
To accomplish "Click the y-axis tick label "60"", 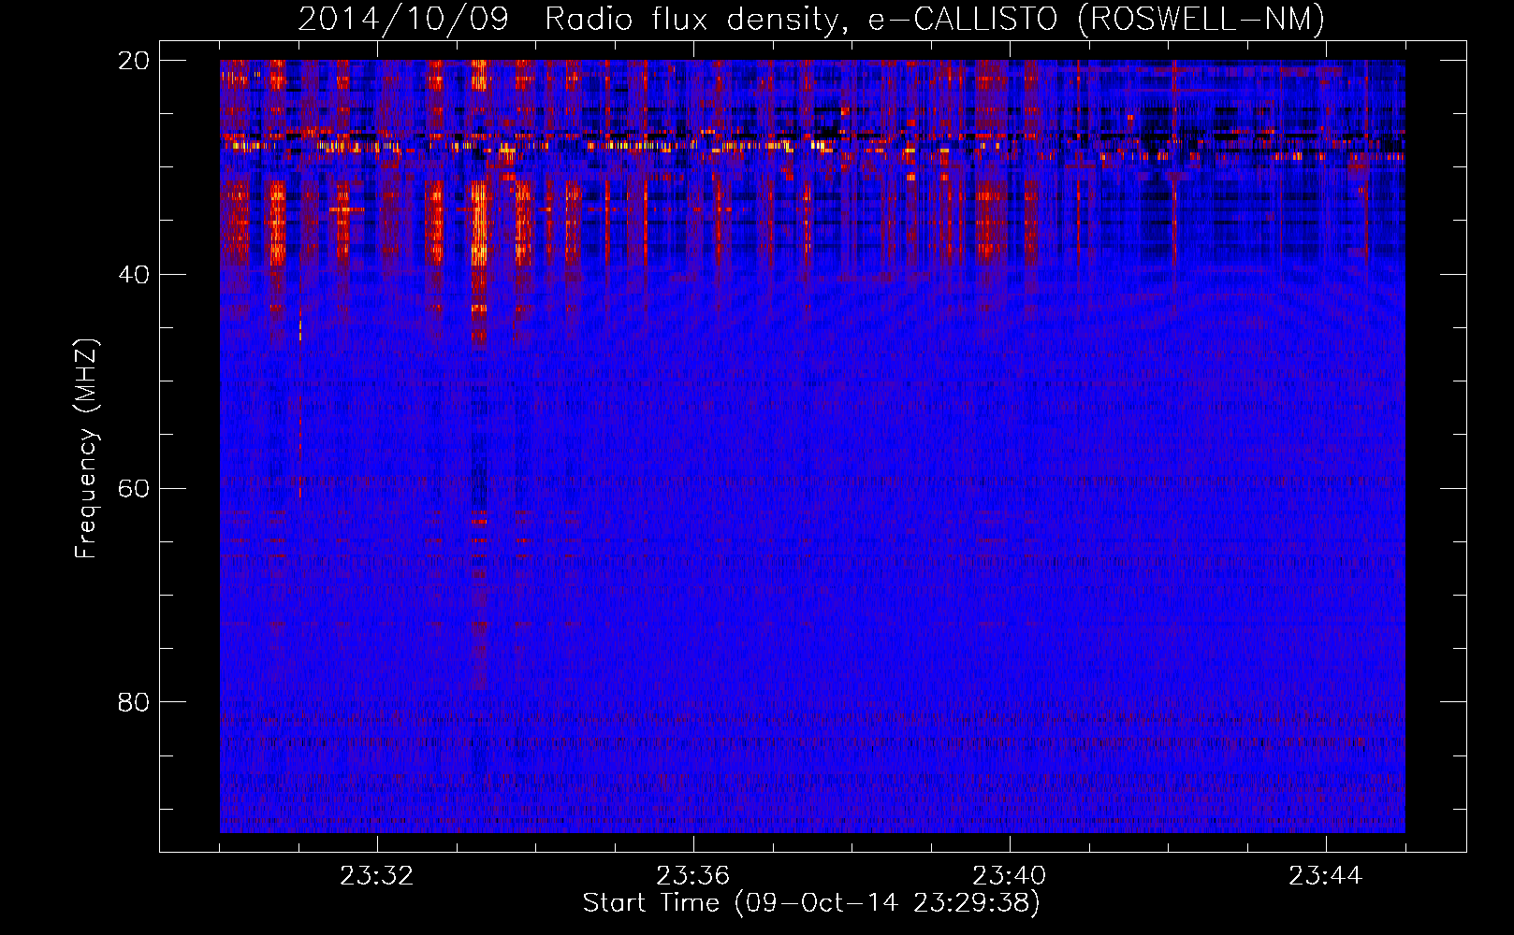I will coord(135,489).
